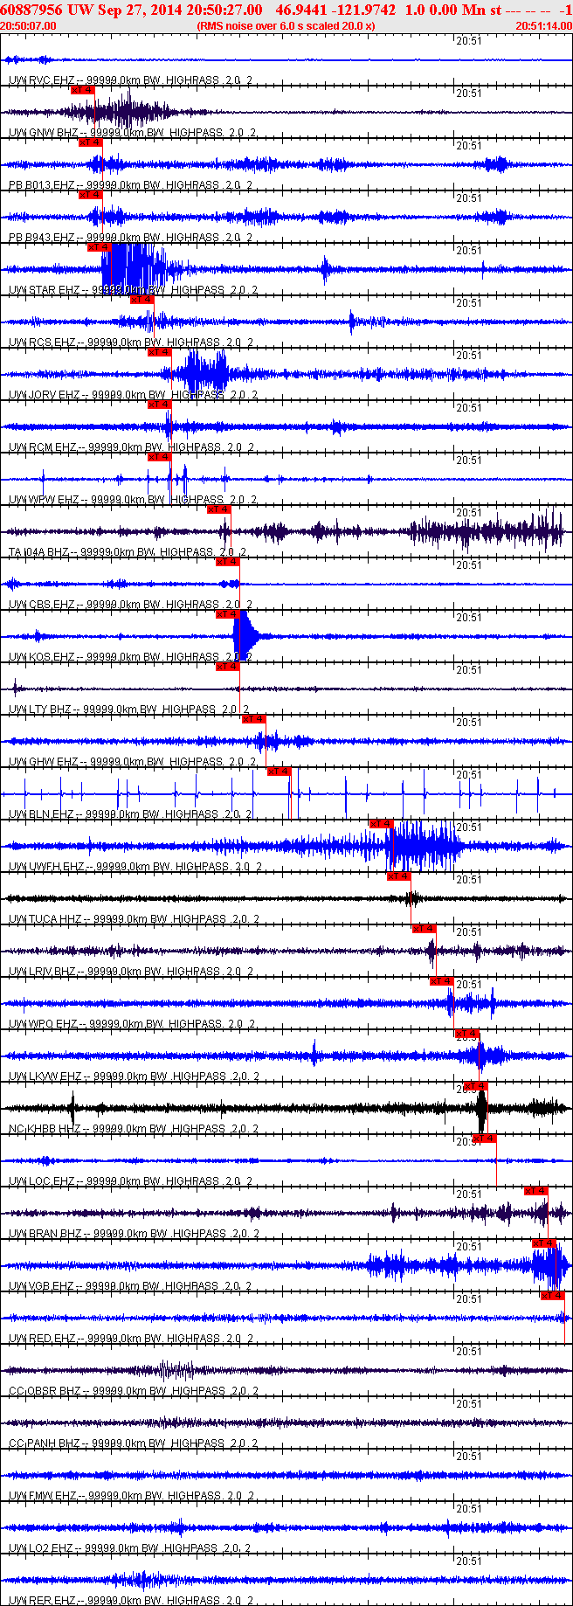
Task: Select the red pick marker on the WPO trace
Action: point(441,980)
